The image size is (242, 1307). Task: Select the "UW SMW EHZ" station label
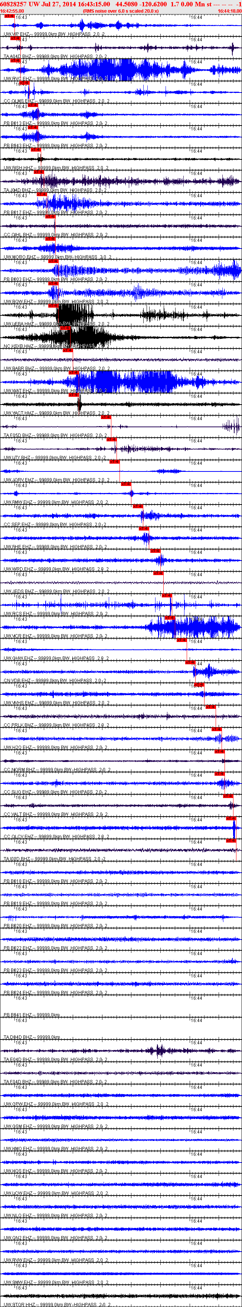click(18, 1282)
